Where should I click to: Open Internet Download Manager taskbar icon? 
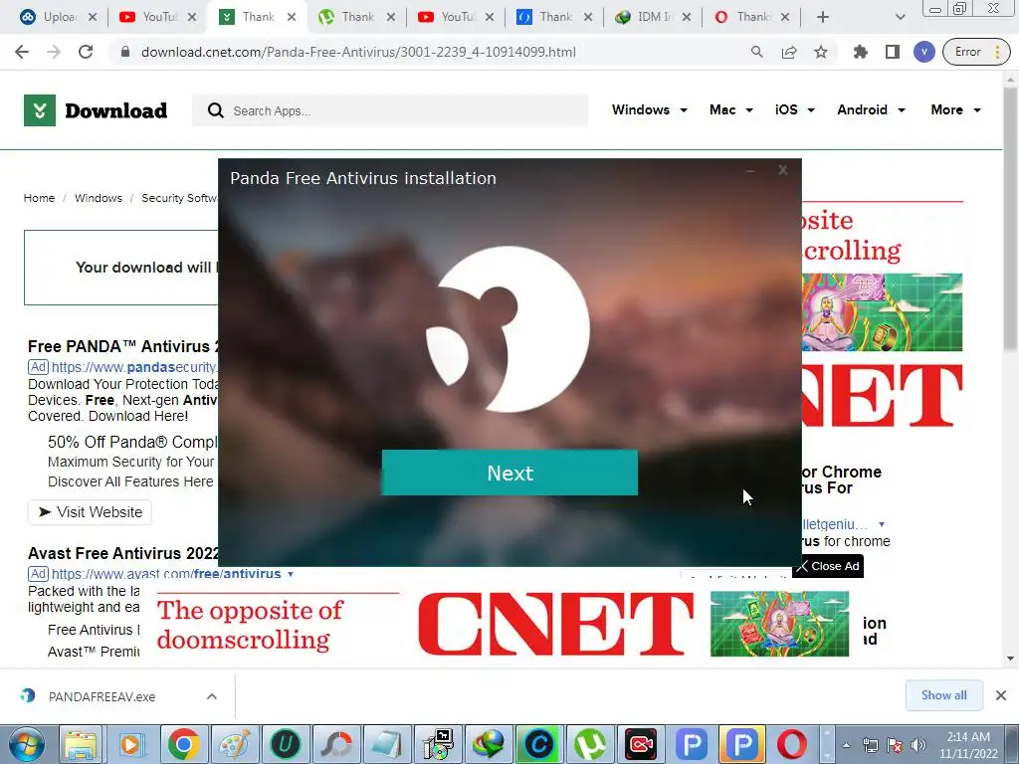pos(489,744)
